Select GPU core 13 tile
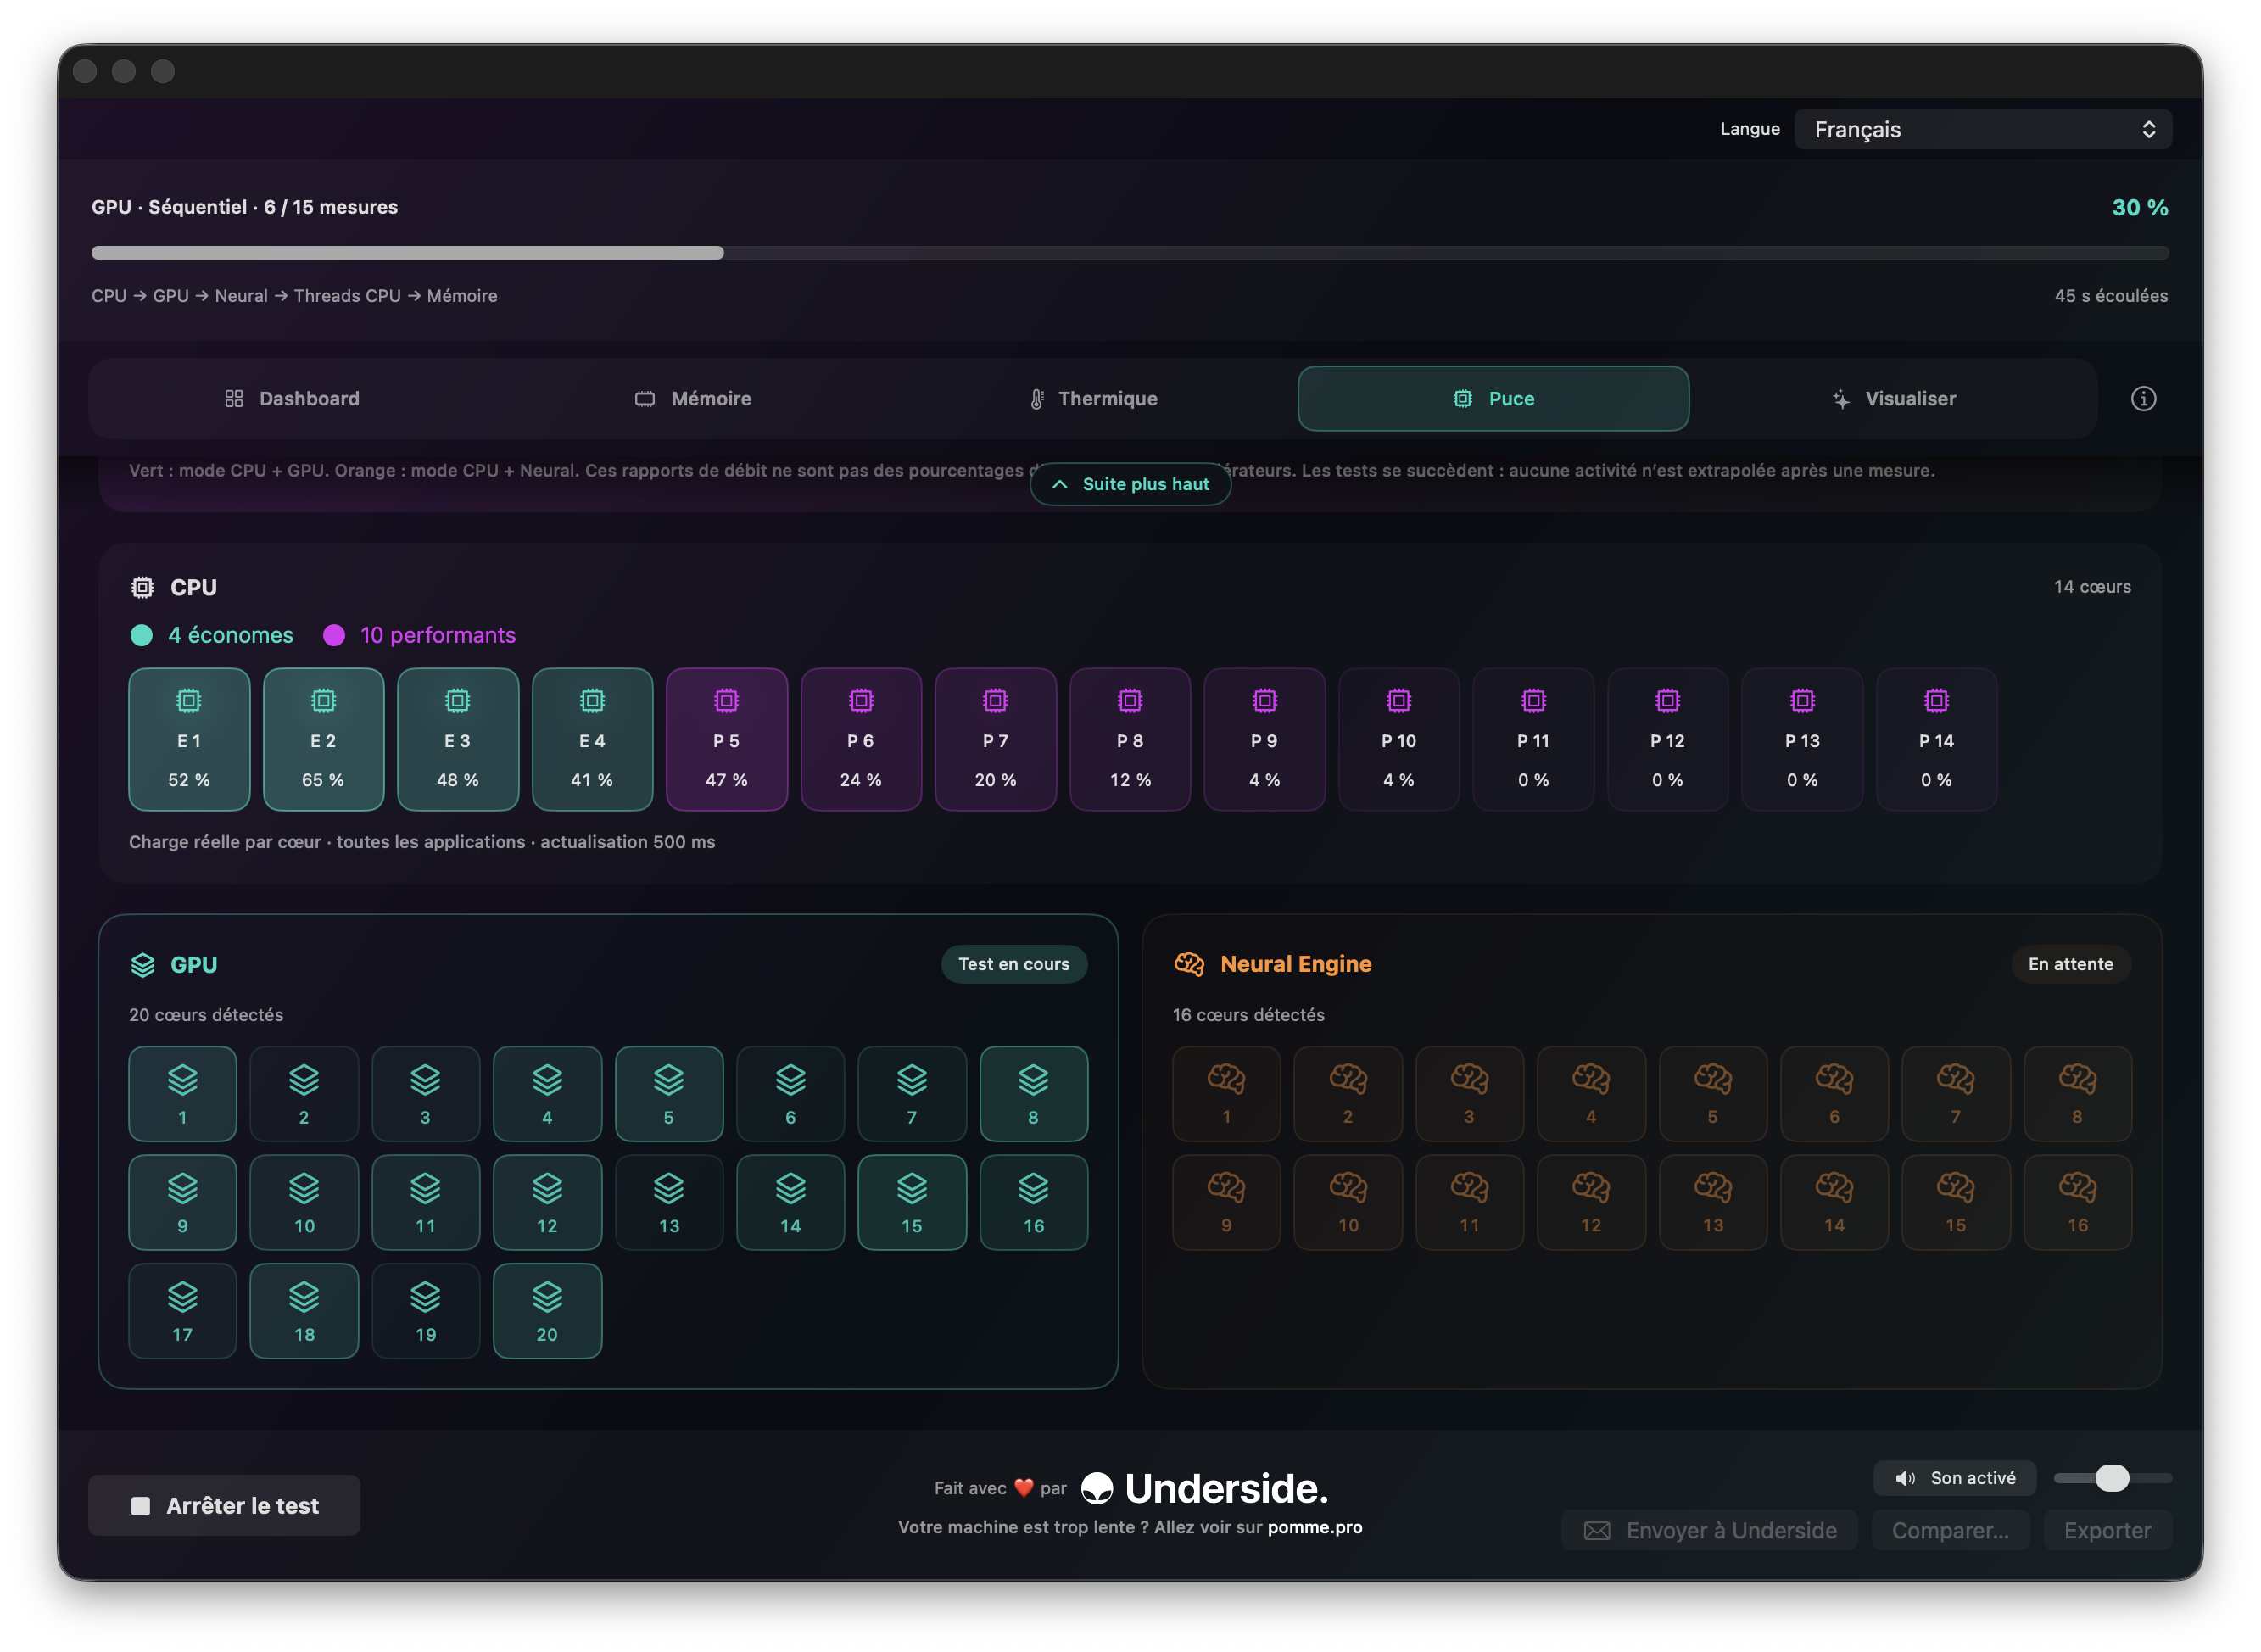 click(669, 1202)
